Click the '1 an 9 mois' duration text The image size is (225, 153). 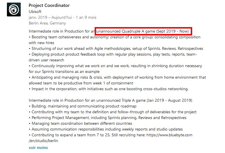(86, 17)
